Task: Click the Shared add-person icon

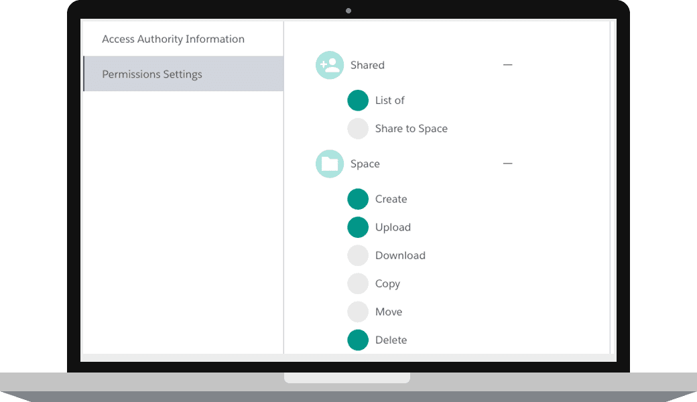Action: tap(329, 65)
